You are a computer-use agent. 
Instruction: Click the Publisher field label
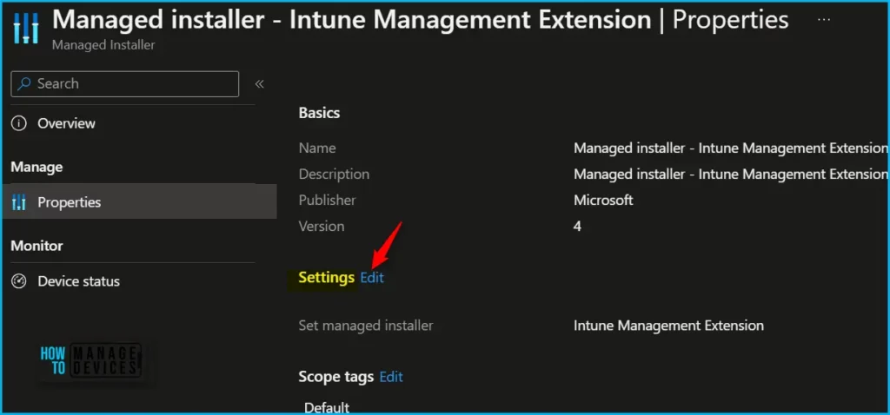pyautogui.click(x=328, y=201)
